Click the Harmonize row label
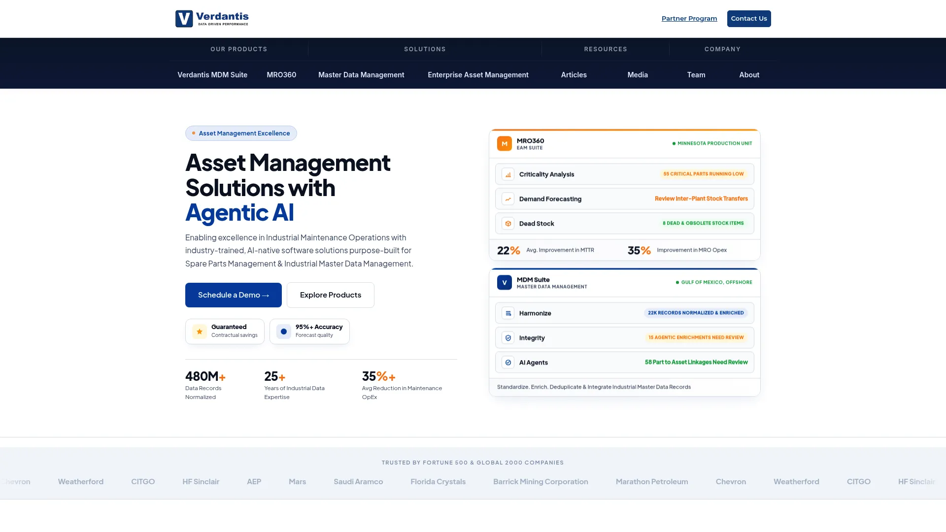 click(x=535, y=313)
